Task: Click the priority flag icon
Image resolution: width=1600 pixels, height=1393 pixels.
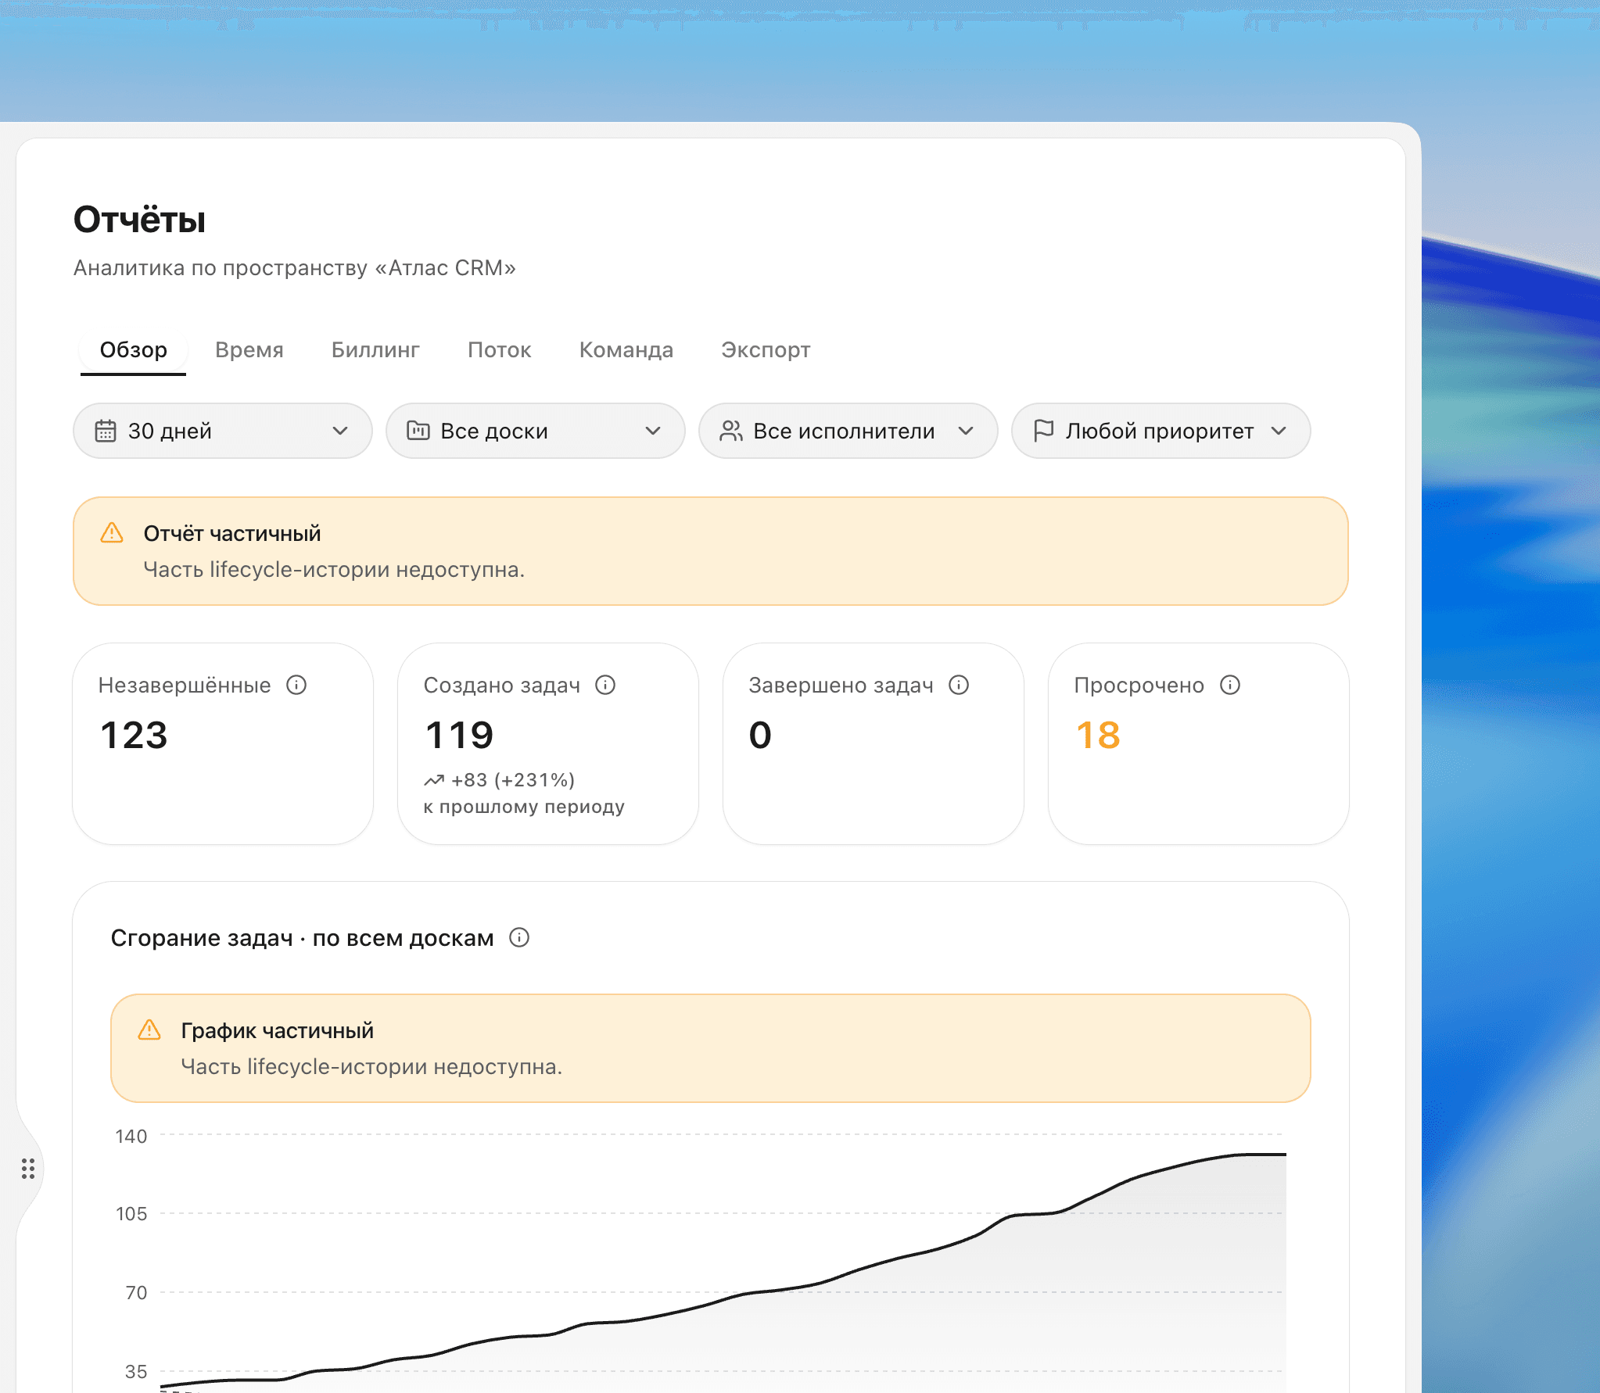Action: [1043, 431]
